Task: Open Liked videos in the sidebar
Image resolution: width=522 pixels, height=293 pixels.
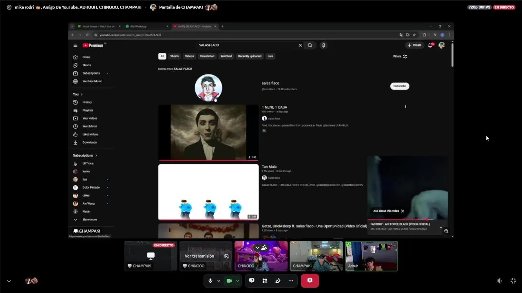Action: coord(90,134)
